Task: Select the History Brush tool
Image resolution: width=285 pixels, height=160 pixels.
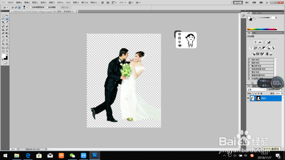Action: coord(7,30)
